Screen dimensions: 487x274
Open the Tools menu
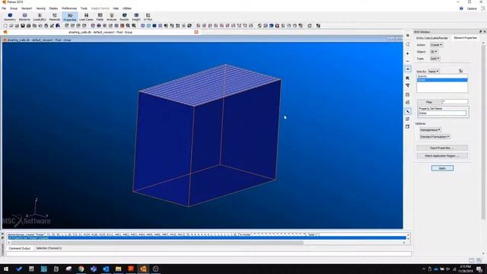[84, 8]
